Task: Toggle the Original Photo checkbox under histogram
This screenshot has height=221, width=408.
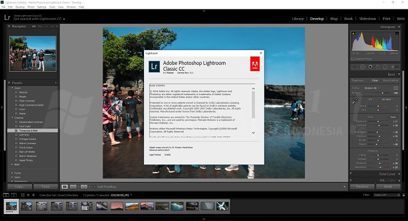Action: [x=353, y=59]
